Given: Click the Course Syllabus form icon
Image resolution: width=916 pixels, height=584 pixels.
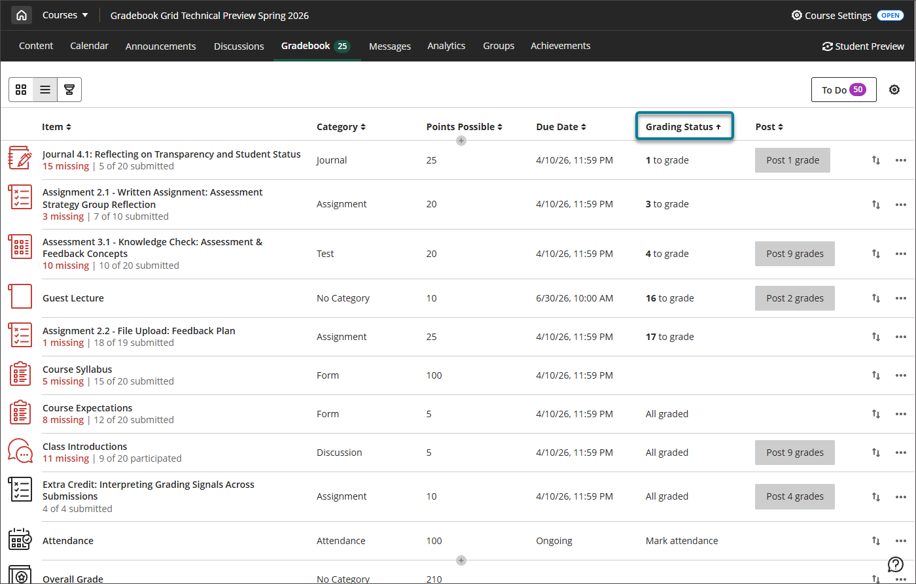Looking at the screenshot, I should click(x=20, y=373).
